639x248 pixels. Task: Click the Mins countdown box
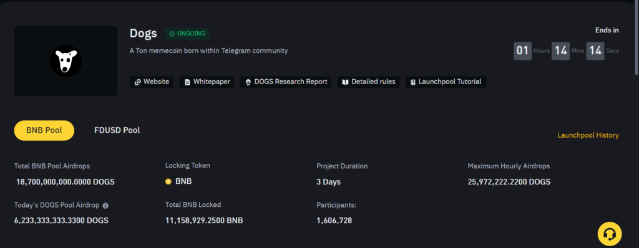(561, 51)
